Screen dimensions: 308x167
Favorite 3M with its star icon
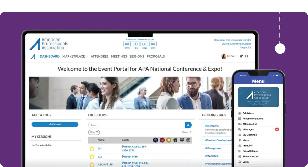coord(92,149)
